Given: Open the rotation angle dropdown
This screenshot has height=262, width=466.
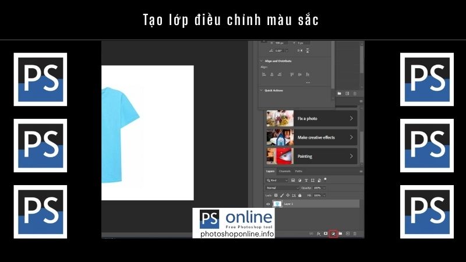Looking at the screenshot, I should click(287, 51).
